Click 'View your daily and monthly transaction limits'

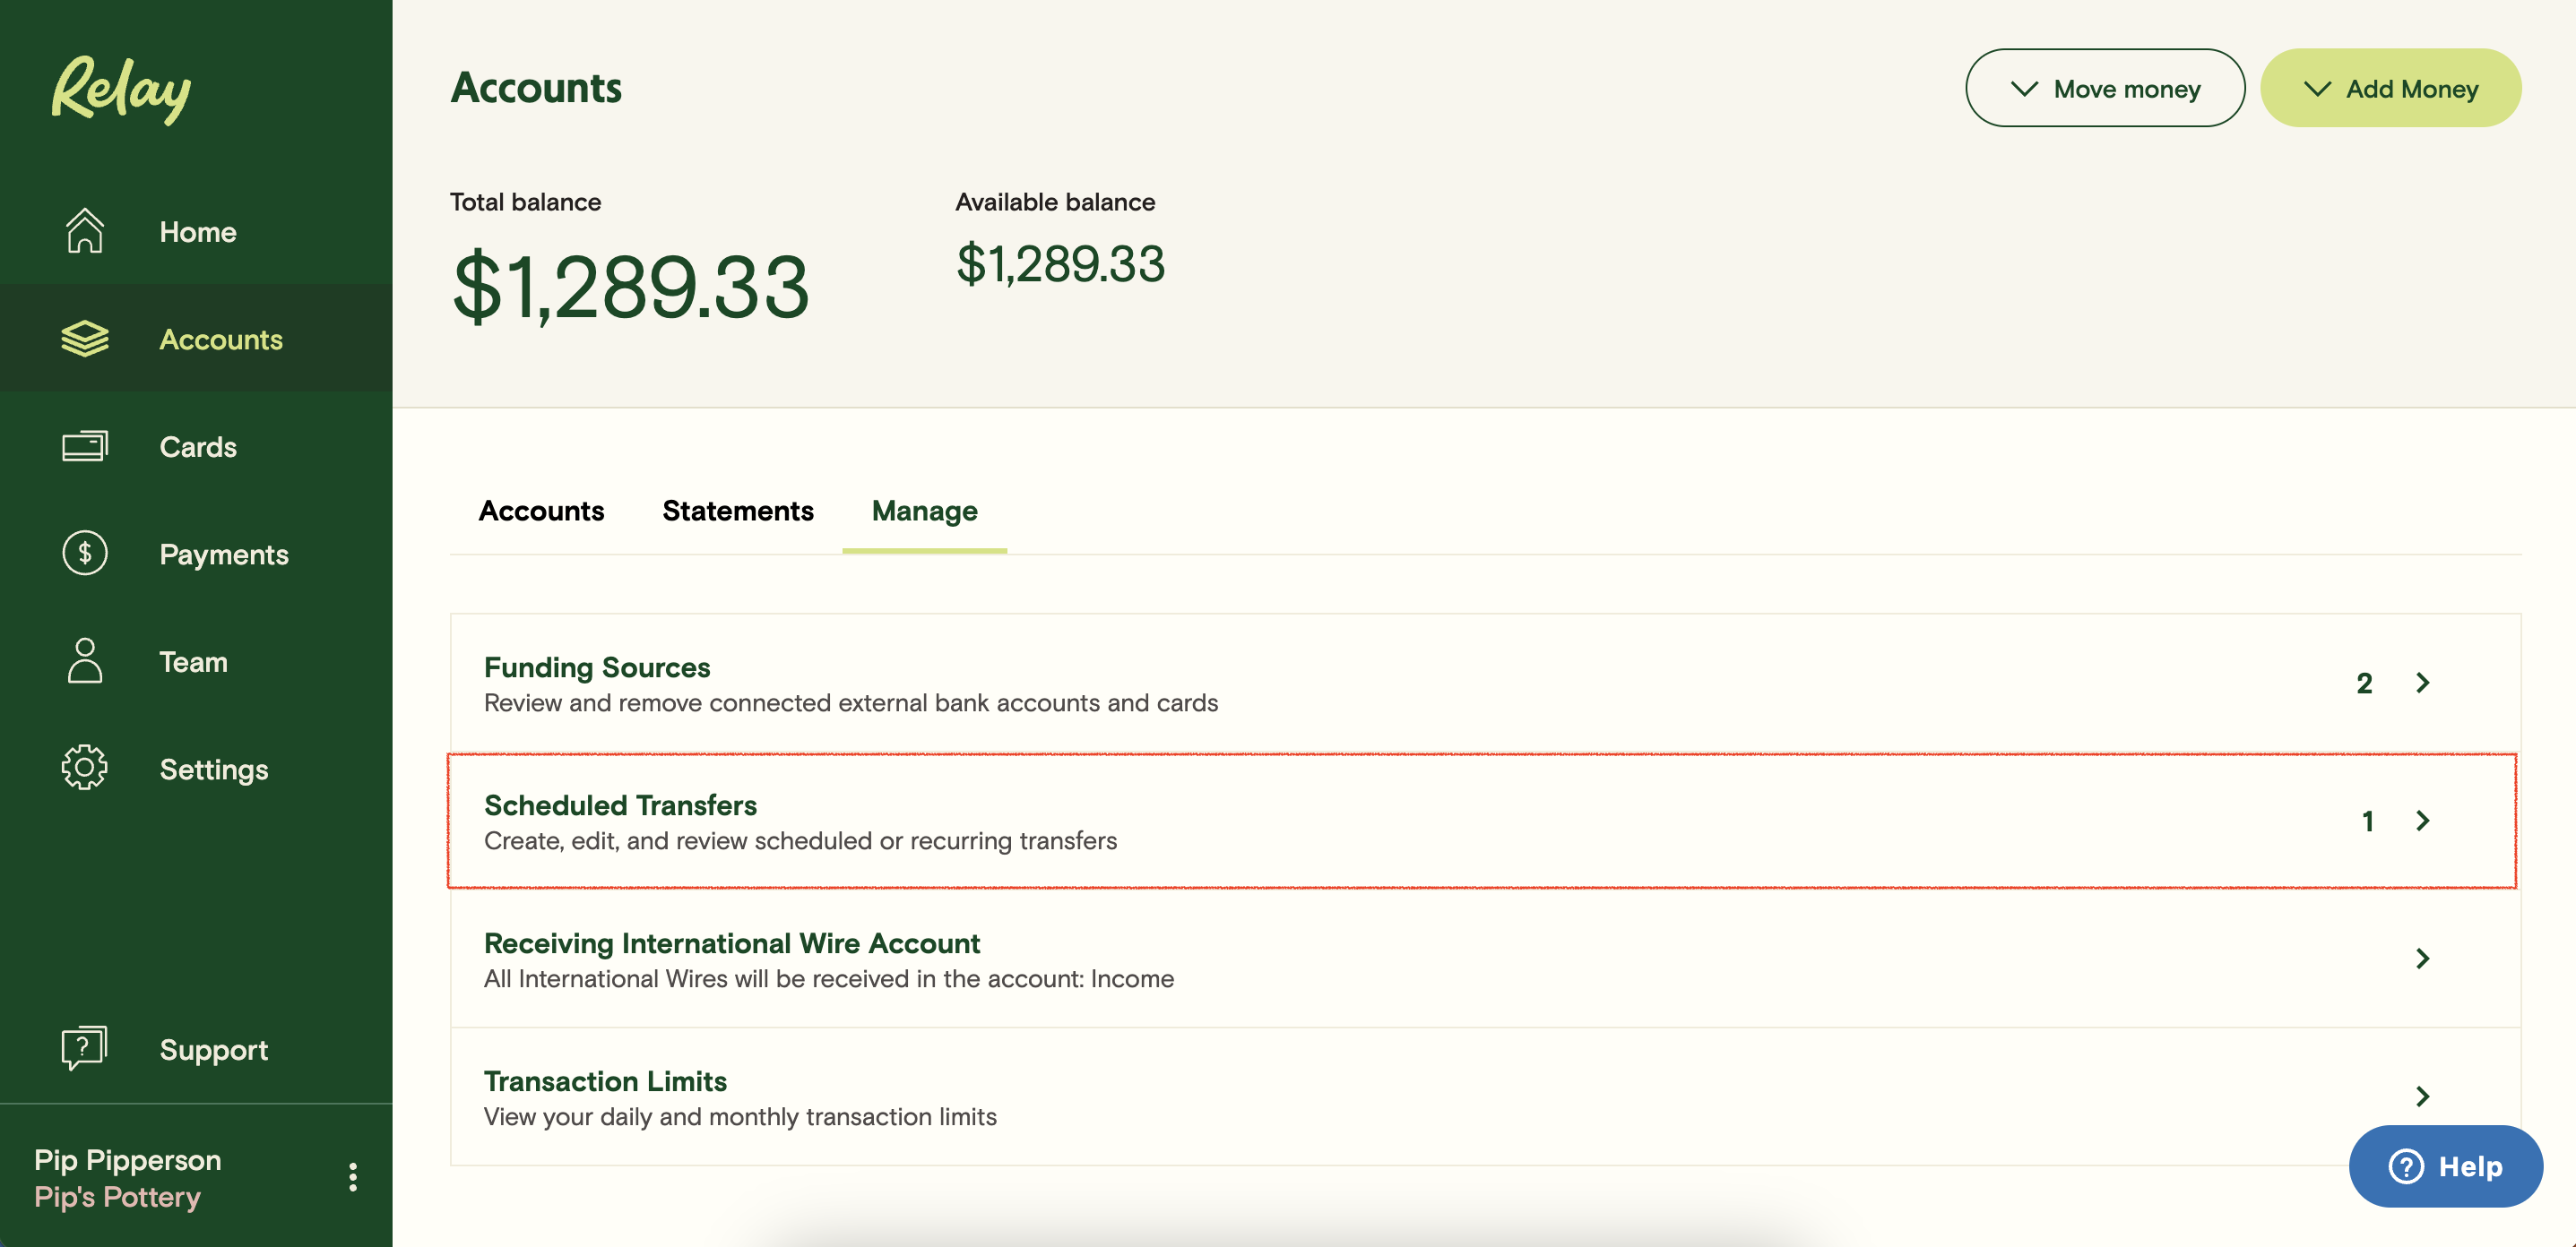(740, 1116)
